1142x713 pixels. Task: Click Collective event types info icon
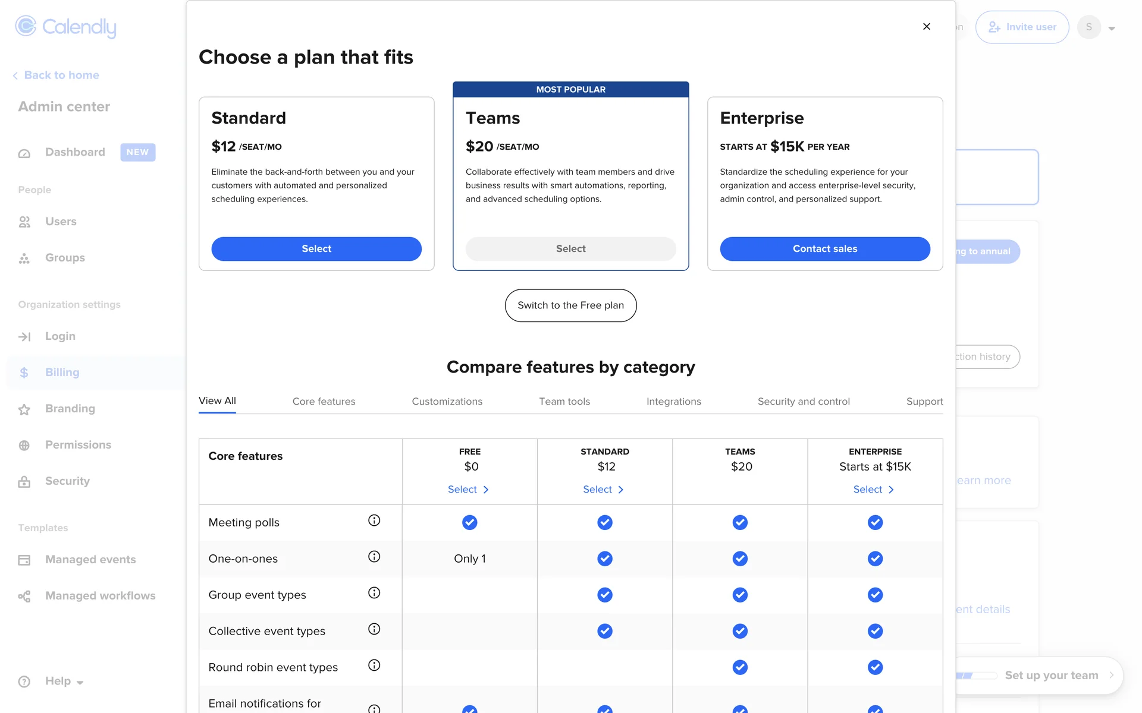(x=374, y=629)
